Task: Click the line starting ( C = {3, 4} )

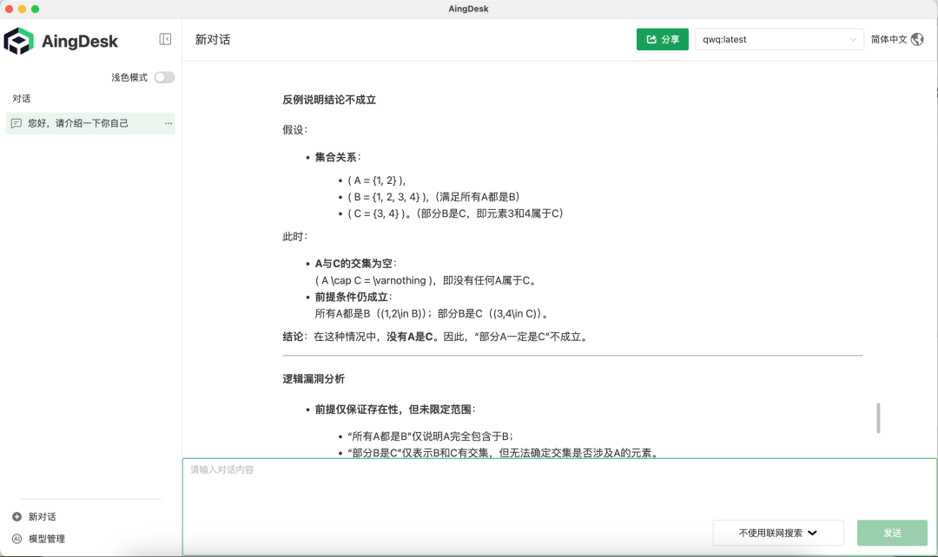Action: (455, 213)
